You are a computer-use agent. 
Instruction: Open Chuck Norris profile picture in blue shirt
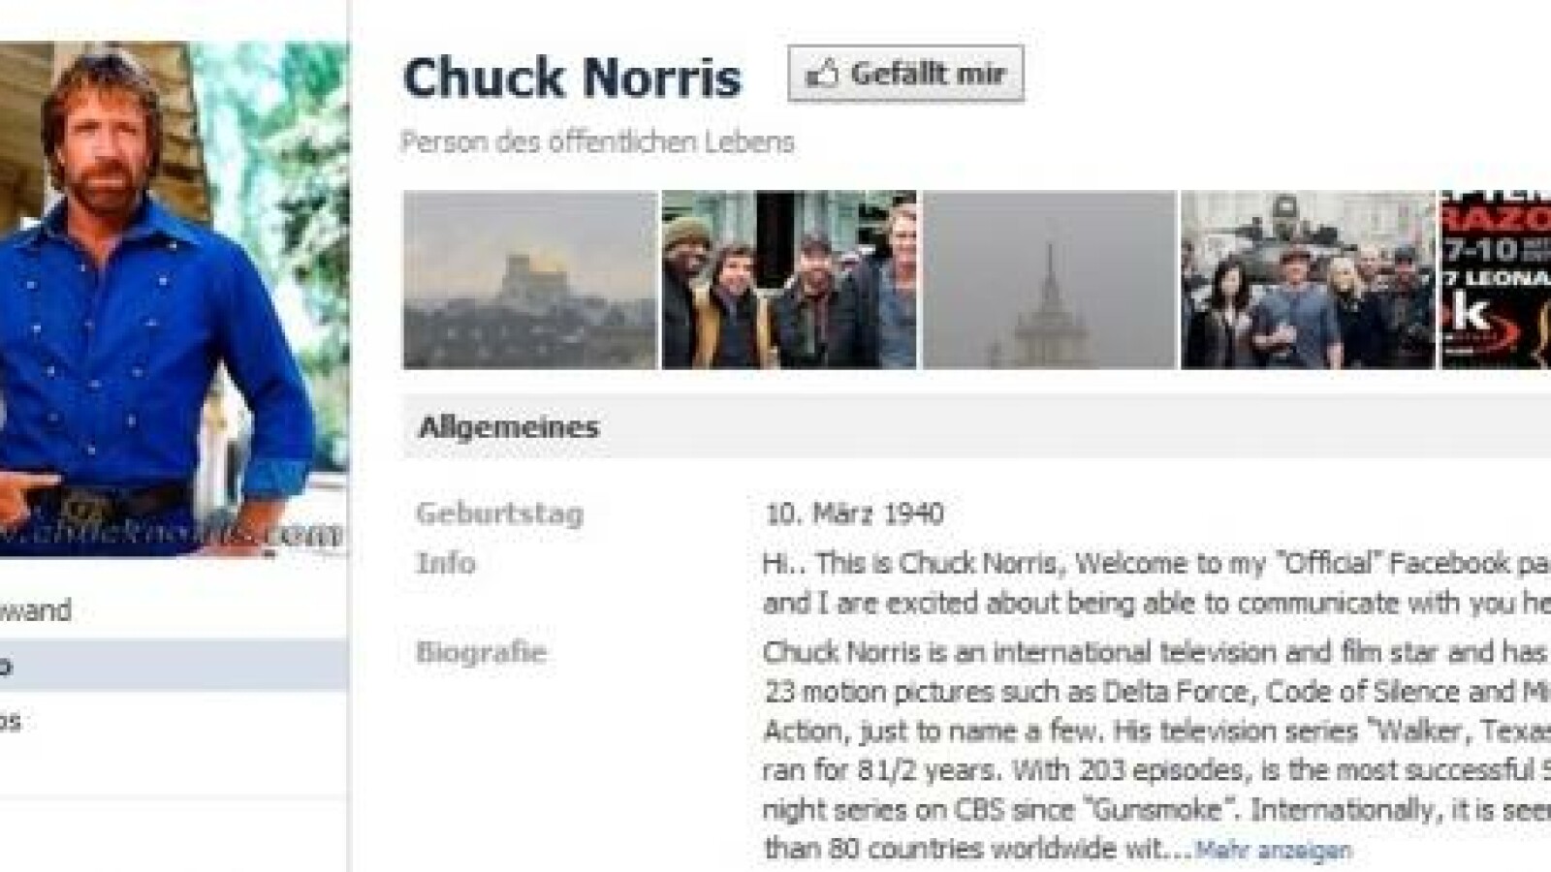pyautogui.click(x=174, y=299)
